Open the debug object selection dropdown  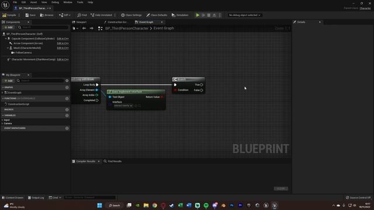[x=244, y=15]
